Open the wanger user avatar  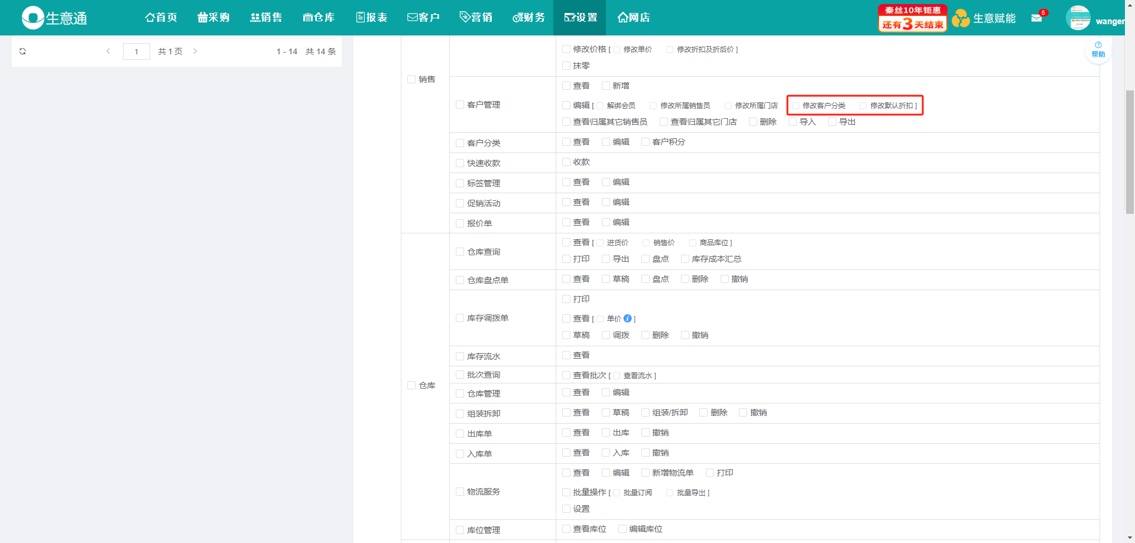coord(1078,18)
